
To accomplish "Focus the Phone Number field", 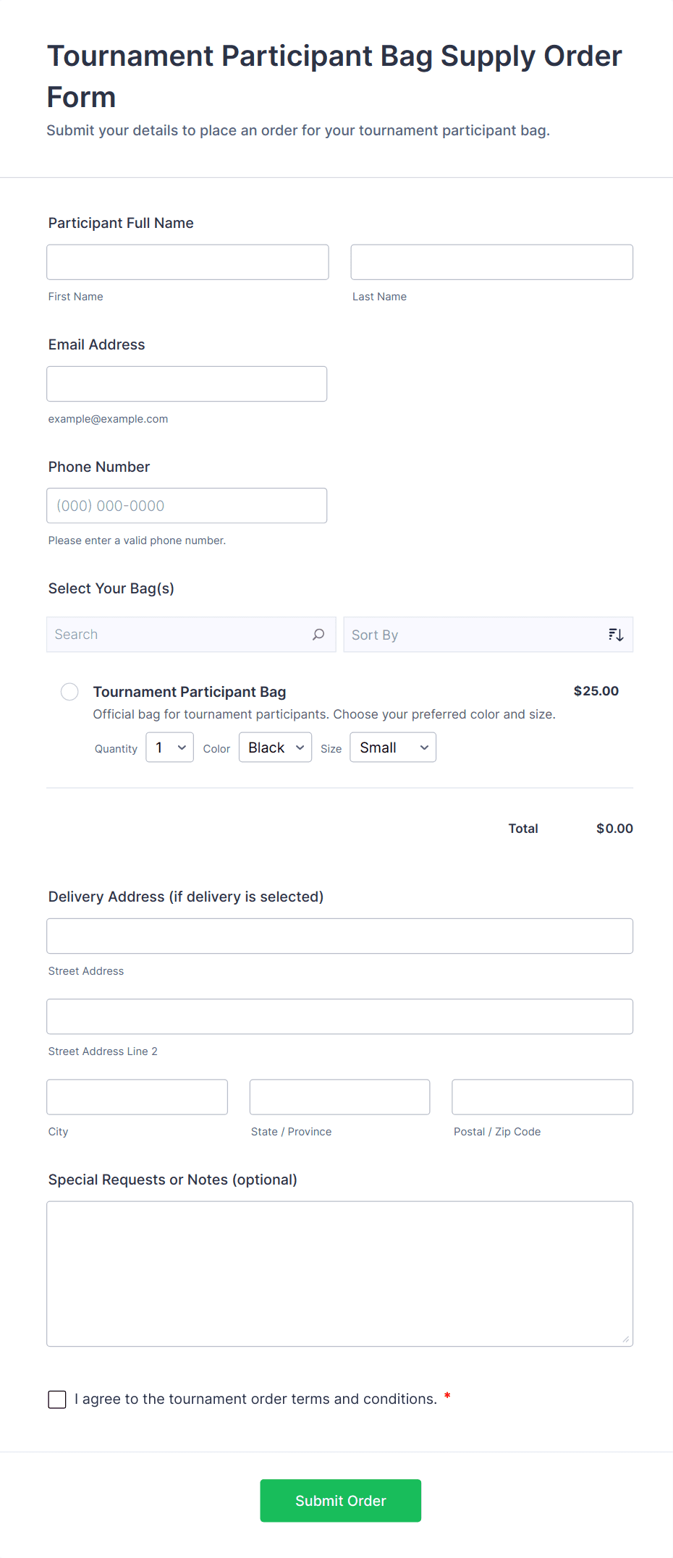I will point(187,506).
